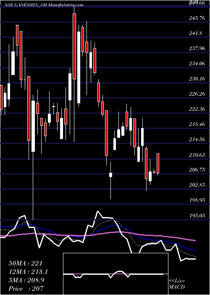210x295 pixels.
Task: Click the small white candle with the long lower wick below 206.75
Action: pos(110,175)
